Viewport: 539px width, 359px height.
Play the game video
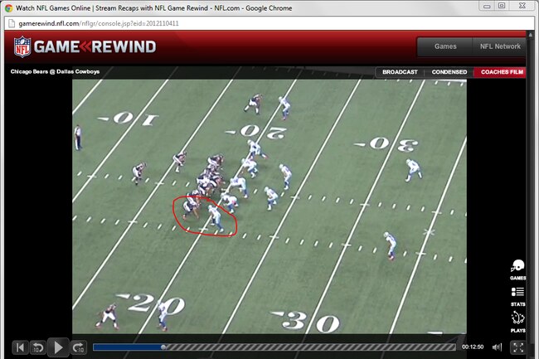58,347
